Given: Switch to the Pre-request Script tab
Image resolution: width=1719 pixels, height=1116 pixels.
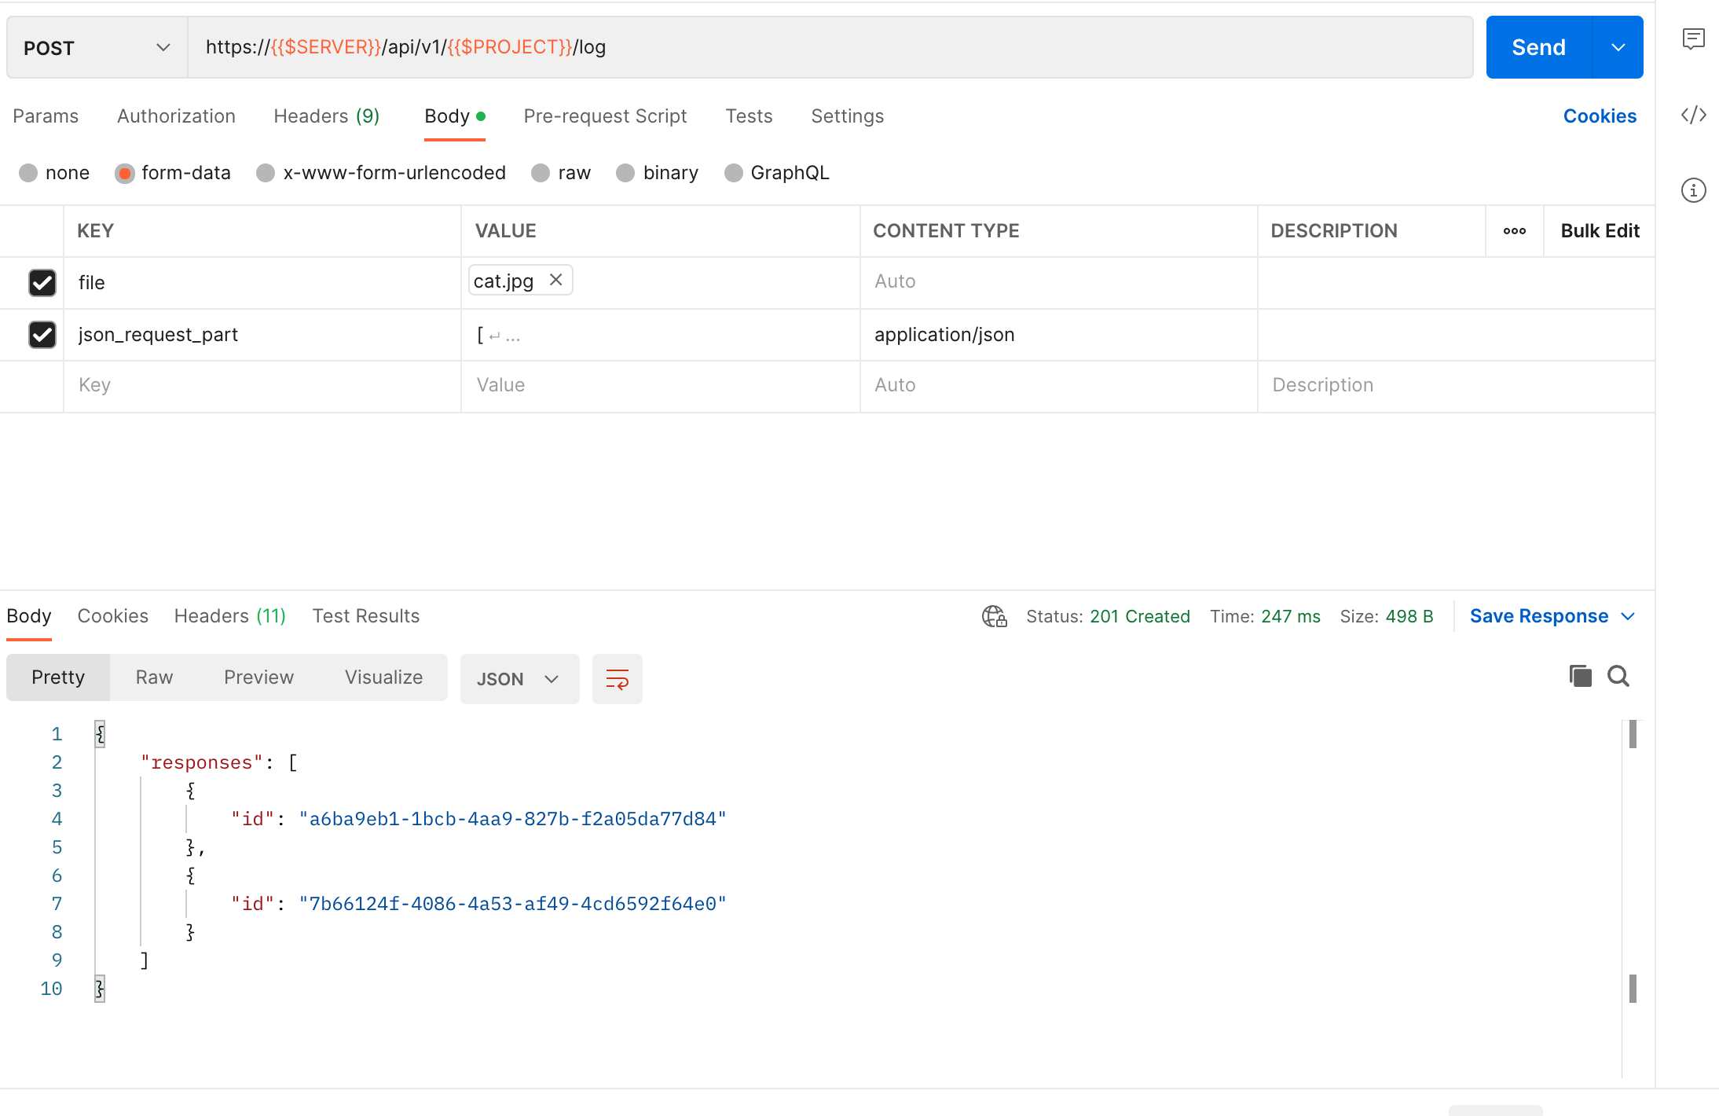Looking at the screenshot, I should coord(604,116).
